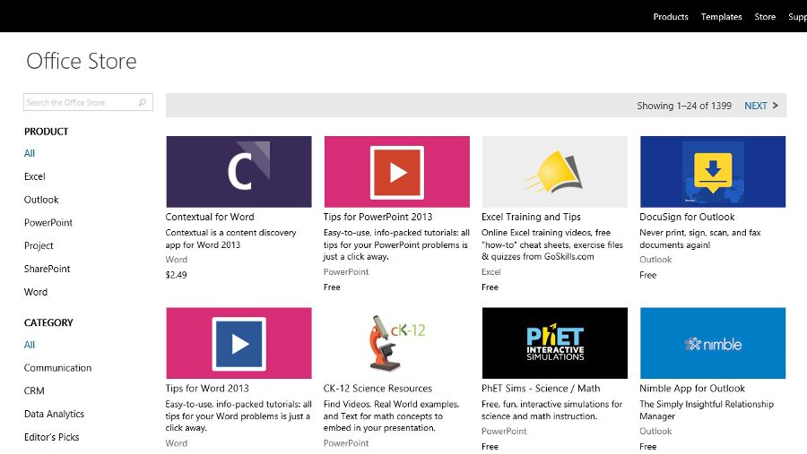Image resolution: width=807 pixels, height=454 pixels.
Task: Click the $2.49 price text
Action: coord(176,275)
